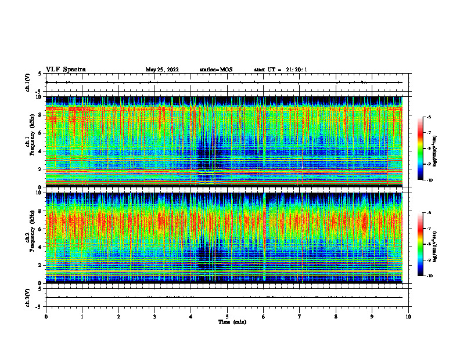Screen dimensions: 460x355
Task: Click the "ch.1(V)" axis label
Action: [x=28, y=82]
